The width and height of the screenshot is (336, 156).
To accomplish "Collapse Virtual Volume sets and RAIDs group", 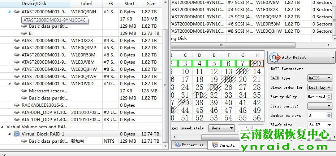I will click(3, 127).
